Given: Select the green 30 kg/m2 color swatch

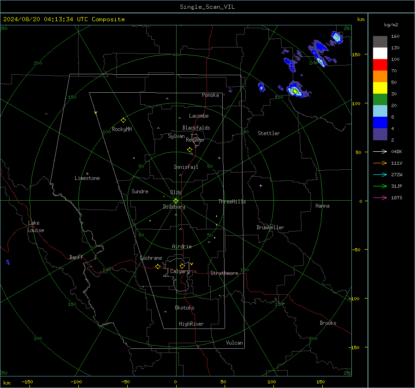Looking at the screenshot, I should point(380,100).
